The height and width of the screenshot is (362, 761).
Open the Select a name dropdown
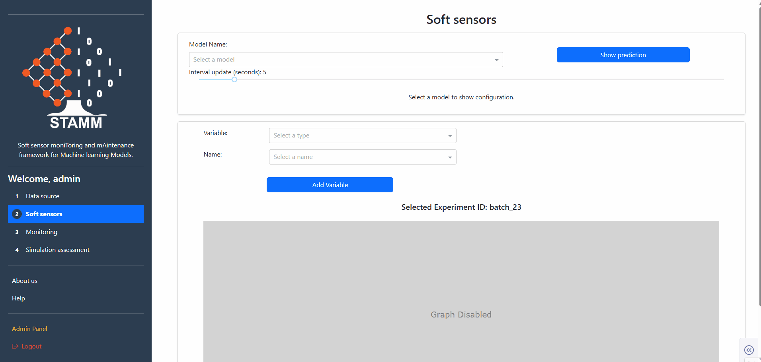(362, 157)
